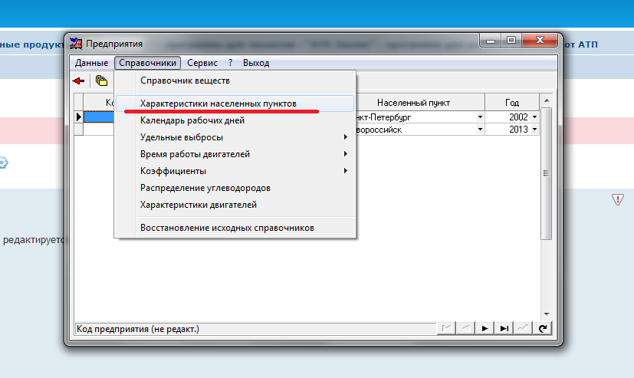Click the yellow copy folders toolbar icon
This screenshot has width=634, height=378.
100,81
